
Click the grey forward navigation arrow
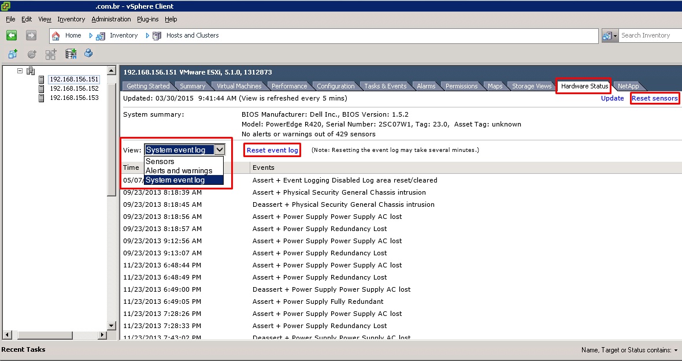point(31,35)
